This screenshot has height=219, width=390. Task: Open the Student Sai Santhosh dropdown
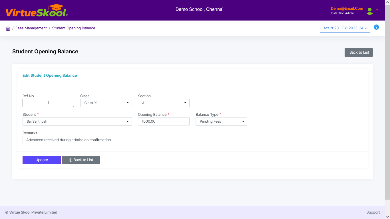pyautogui.click(x=77, y=121)
